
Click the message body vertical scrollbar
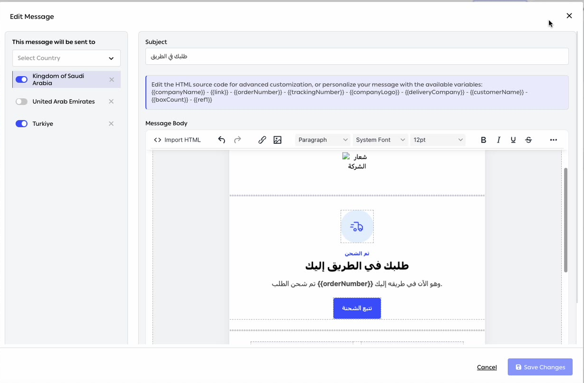[x=566, y=220]
